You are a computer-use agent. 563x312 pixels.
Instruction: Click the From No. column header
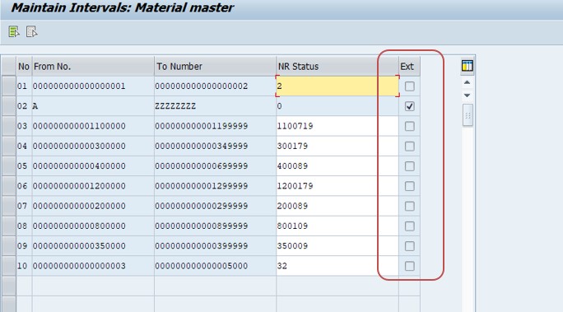tap(93, 66)
